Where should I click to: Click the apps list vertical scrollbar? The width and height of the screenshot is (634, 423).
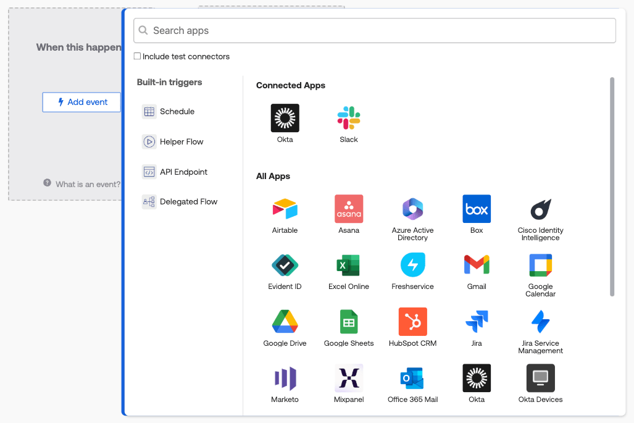[612, 187]
